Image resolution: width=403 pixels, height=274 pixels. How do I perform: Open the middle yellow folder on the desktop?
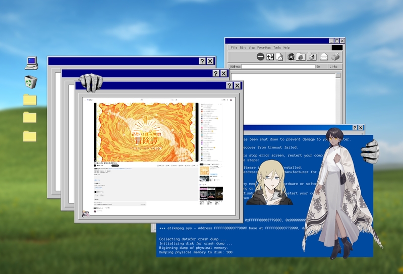[x=30, y=117]
